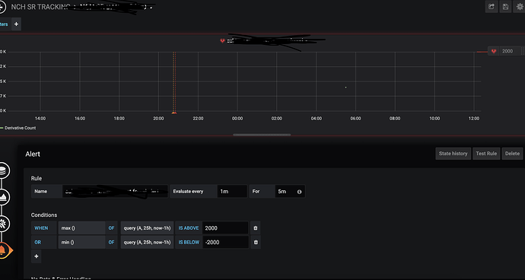Open the dashboard title dropdown
525x280 pixels.
(x=82, y=7)
